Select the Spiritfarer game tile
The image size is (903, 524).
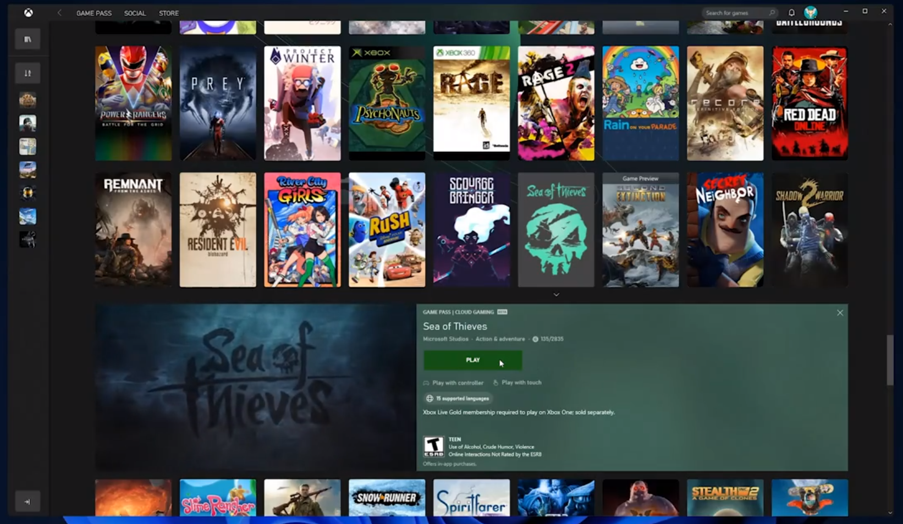tap(471, 498)
